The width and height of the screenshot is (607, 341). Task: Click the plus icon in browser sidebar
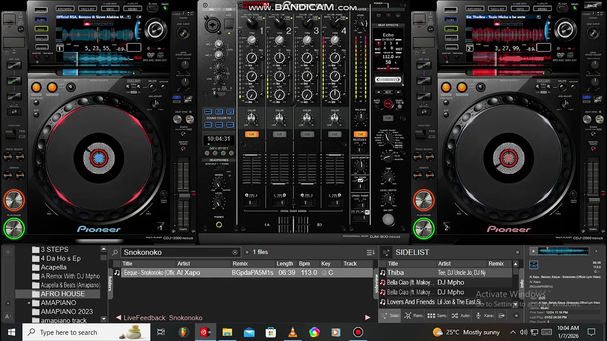tap(8, 252)
